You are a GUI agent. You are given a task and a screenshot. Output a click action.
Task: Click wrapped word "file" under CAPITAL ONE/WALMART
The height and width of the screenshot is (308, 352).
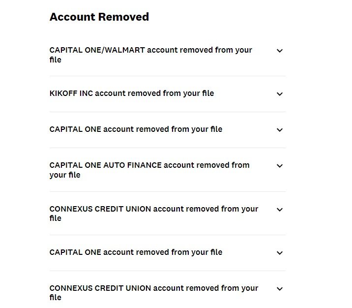[x=56, y=60]
